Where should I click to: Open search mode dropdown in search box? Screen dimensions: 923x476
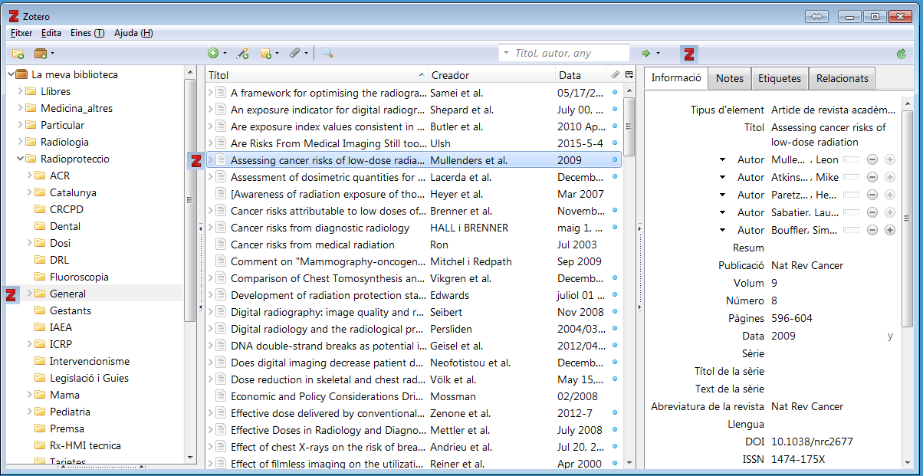coord(507,54)
